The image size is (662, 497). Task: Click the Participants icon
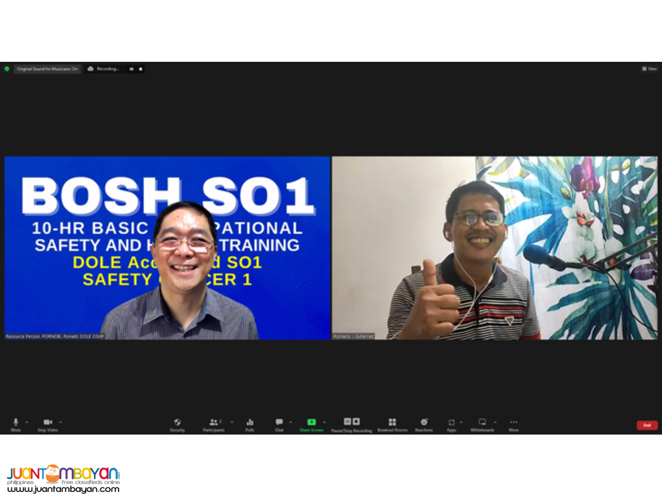point(214,421)
